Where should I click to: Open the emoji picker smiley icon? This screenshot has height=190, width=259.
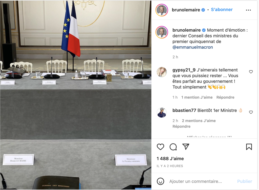point(160,181)
